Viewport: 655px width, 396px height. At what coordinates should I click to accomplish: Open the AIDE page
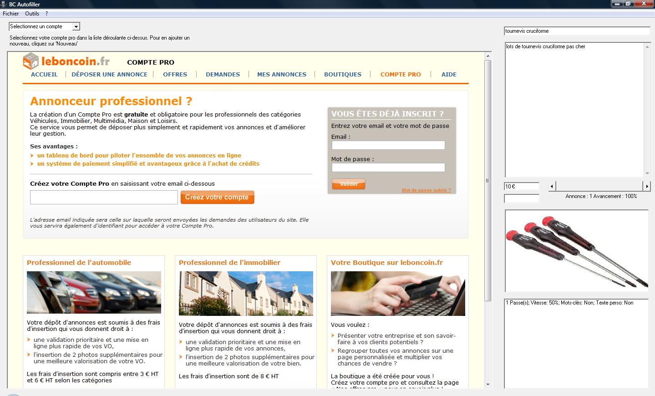pos(449,74)
